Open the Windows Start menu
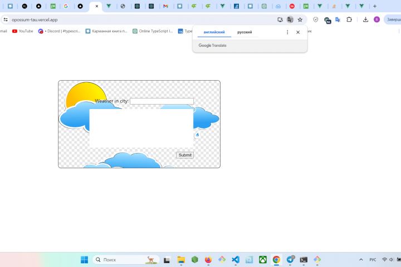The image size is (401, 267). click(85, 260)
